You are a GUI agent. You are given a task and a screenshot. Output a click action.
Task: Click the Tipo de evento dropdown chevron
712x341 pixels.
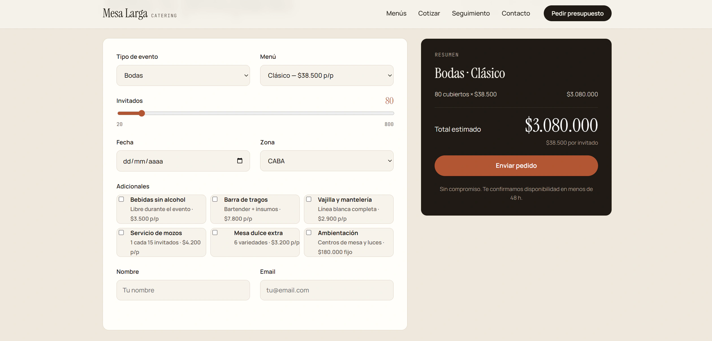246,75
